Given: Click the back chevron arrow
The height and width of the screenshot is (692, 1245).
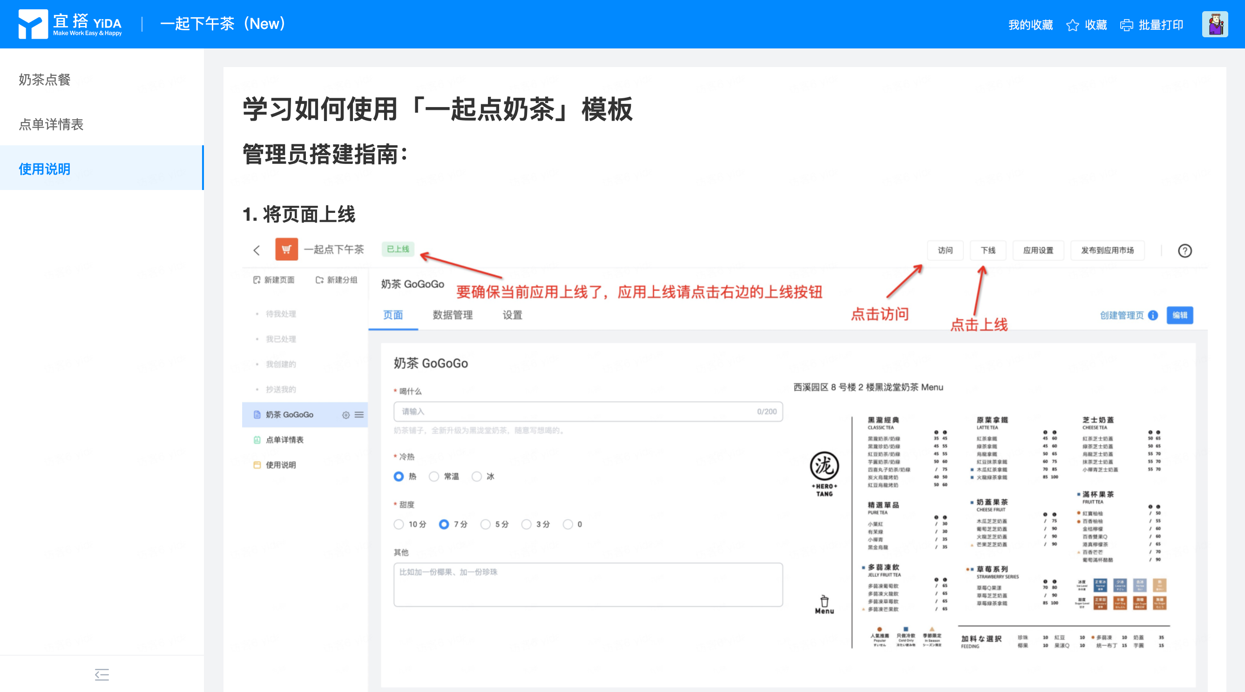Looking at the screenshot, I should [257, 251].
